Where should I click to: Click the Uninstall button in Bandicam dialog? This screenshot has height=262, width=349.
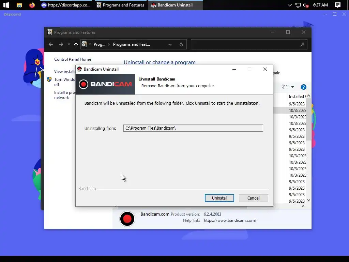point(219,198)
